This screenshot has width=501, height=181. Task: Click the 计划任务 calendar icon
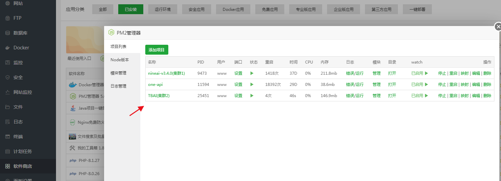8,151
